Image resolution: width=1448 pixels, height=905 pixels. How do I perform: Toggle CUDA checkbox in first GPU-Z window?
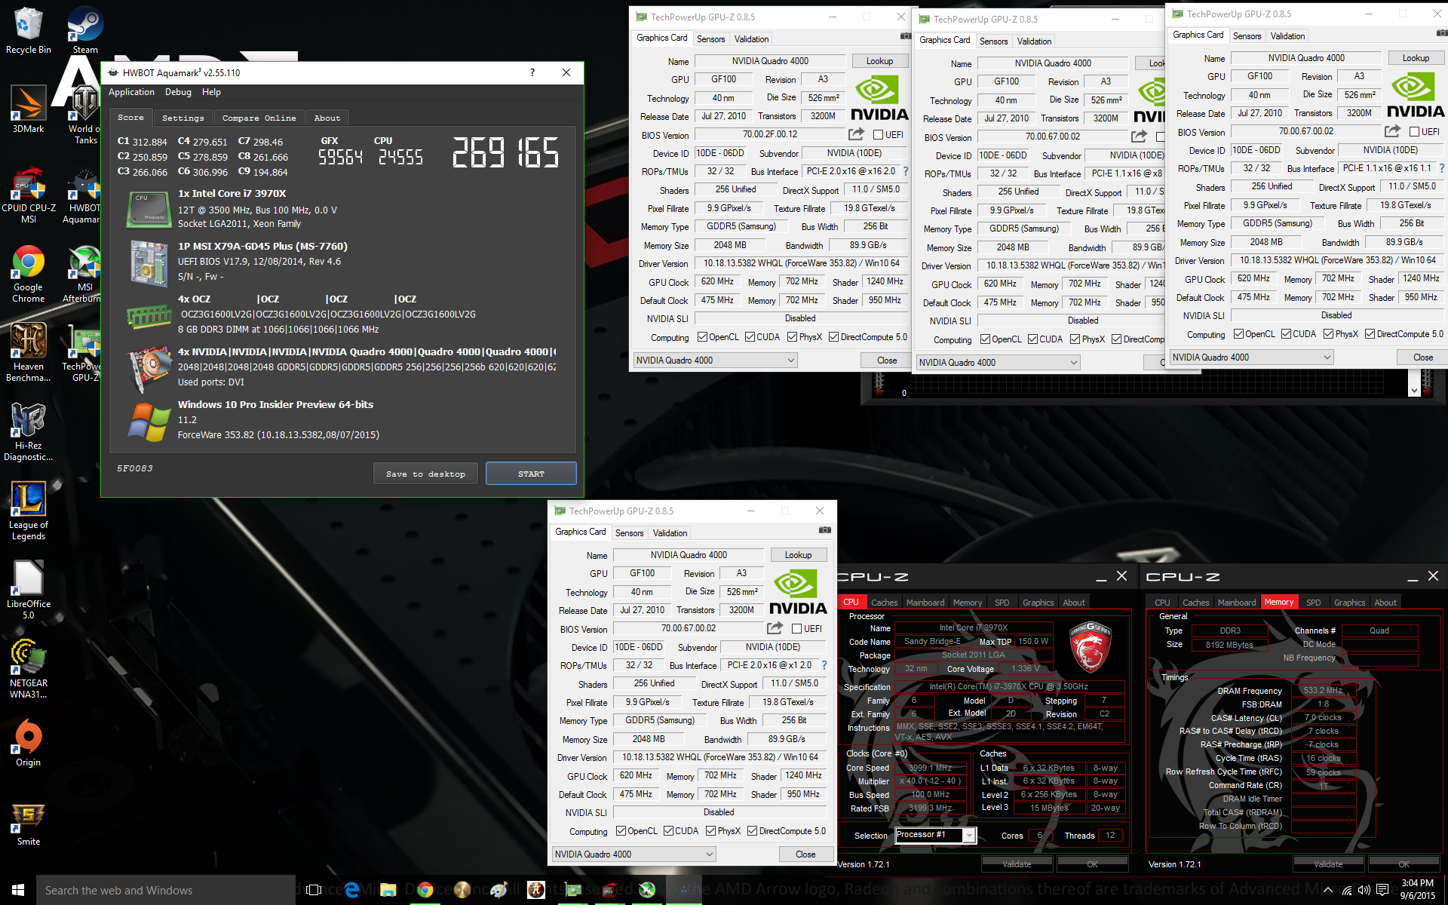[x=750, y=337]
